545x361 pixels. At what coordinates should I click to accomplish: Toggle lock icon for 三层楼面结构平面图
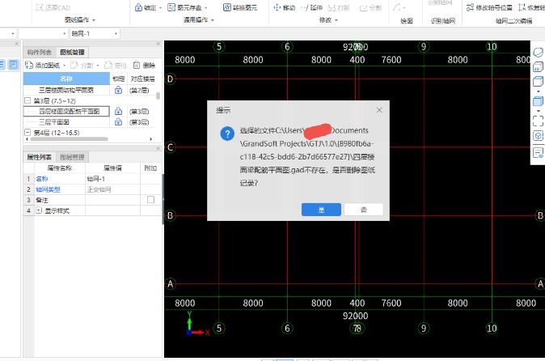[119, 91]
